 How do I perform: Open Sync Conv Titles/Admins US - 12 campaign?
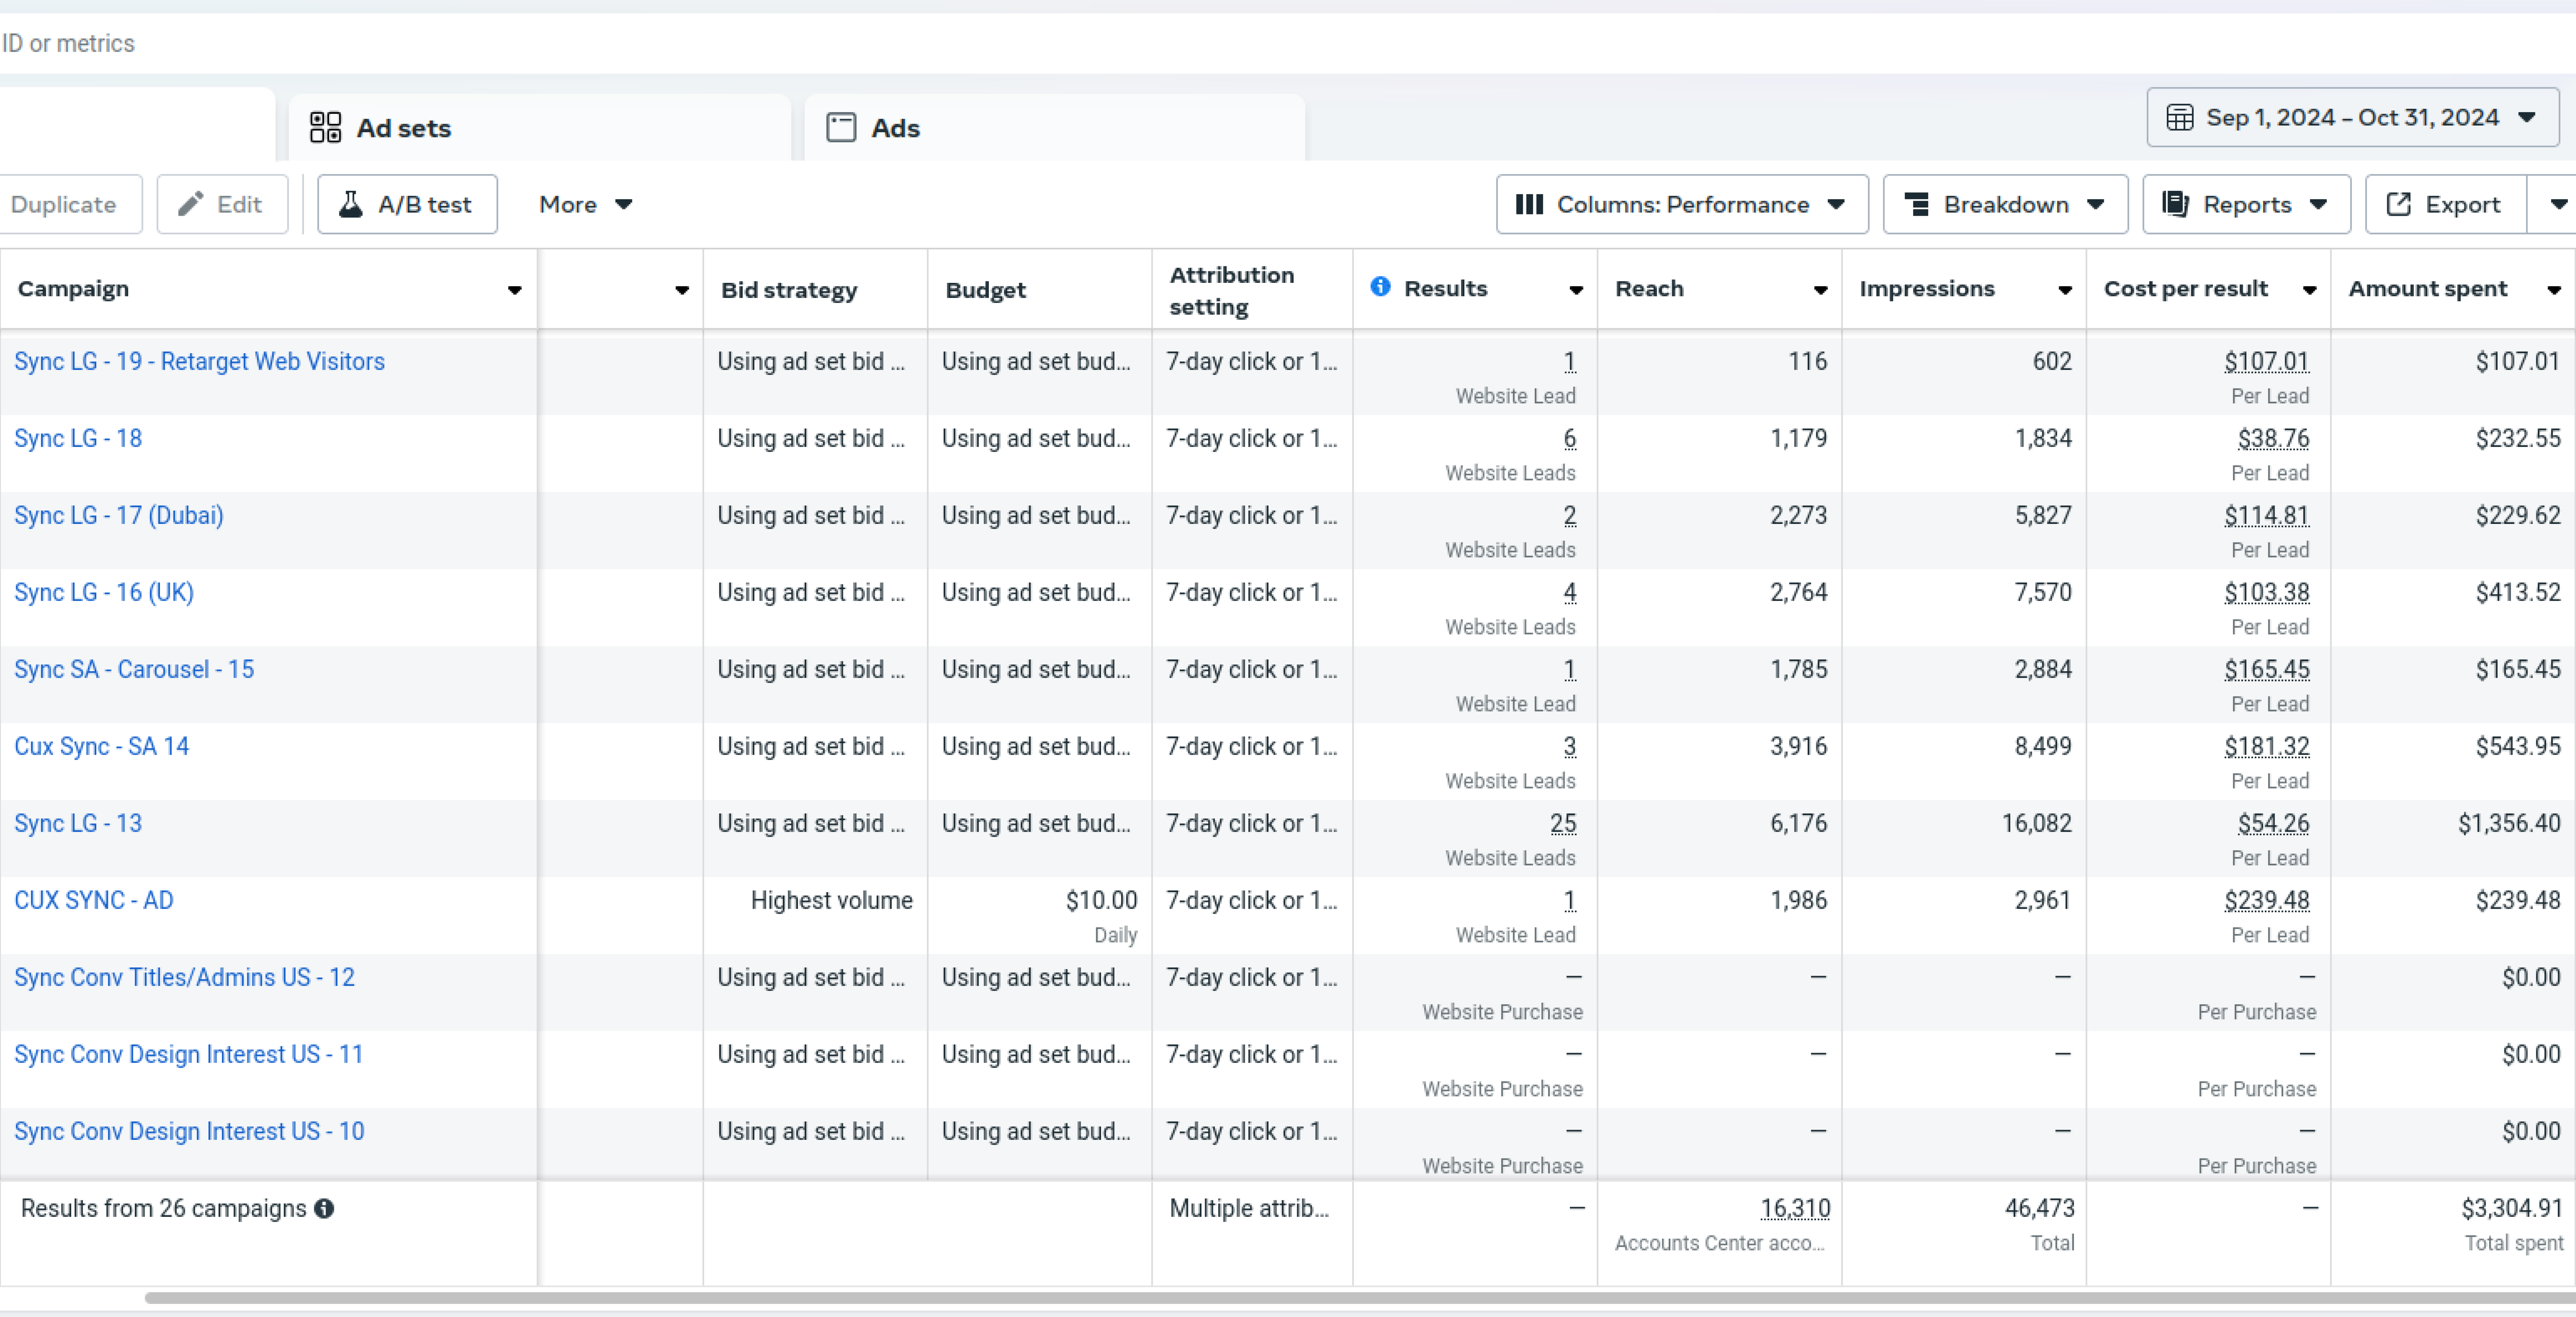click(184, 977)
